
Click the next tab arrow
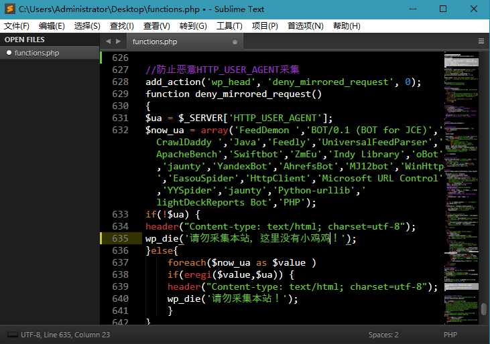[x=117, y=41]
